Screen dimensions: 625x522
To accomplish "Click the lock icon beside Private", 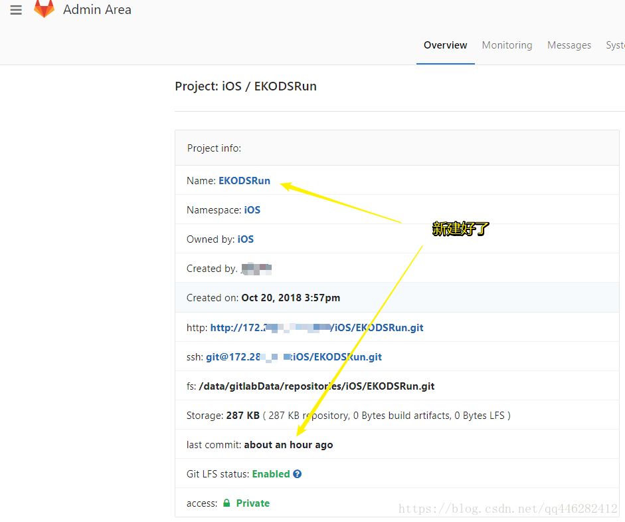I will pos(226,503).
